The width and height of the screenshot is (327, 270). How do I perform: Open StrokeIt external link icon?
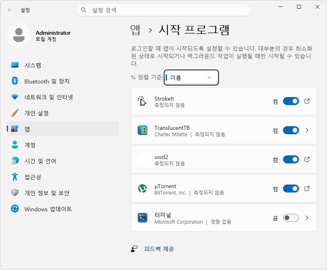pos(307,101)
